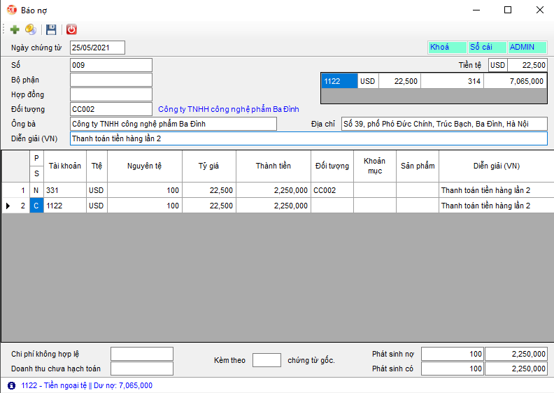
Task: Click the green plus add-new icon
Action: click(x=15, y=29)
